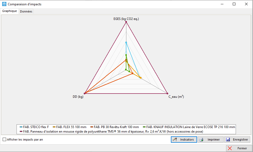Save chart with Enregistrer button
This screenshot has width=253, height=152.
tap(237, 140)
